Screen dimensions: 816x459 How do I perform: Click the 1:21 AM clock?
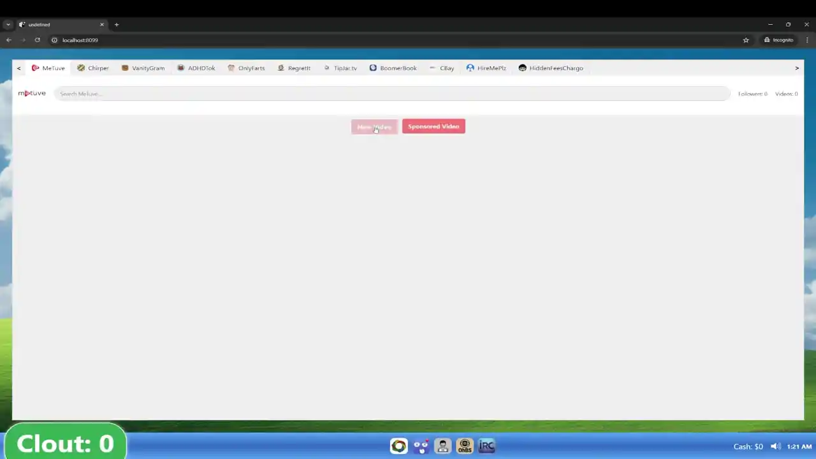pos(799,446)
